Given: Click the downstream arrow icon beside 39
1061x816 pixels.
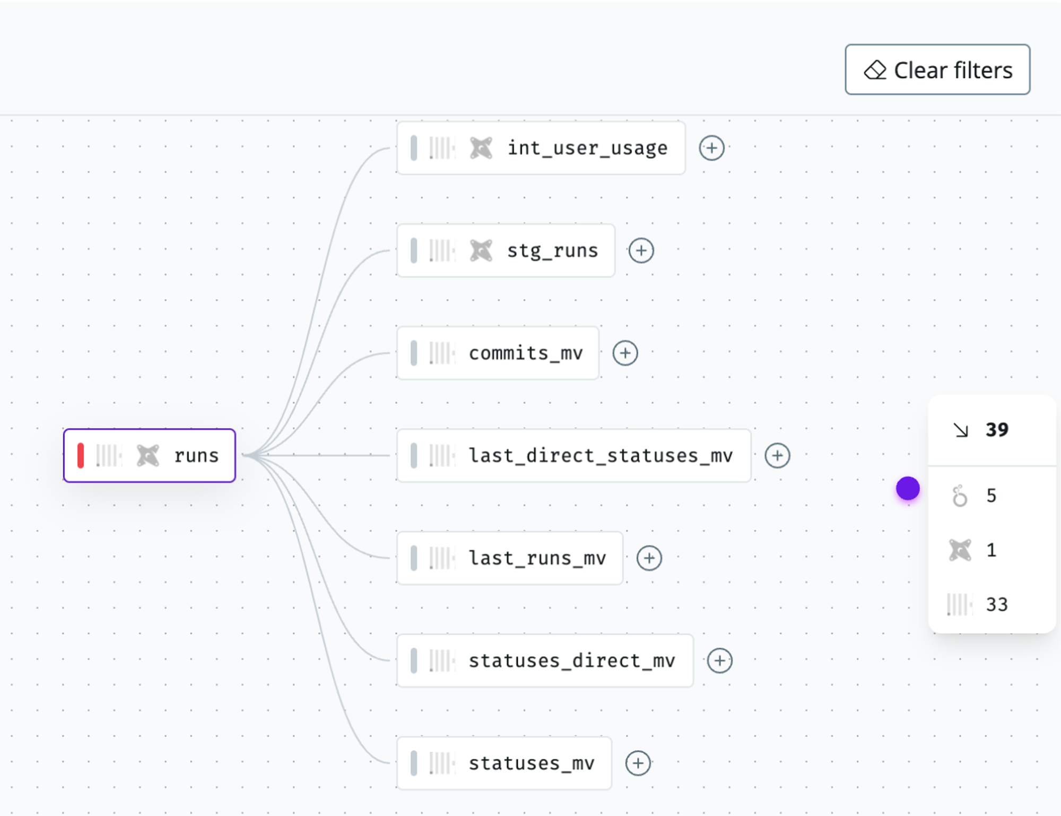Looking at the screenshot, I should [960, 430].
